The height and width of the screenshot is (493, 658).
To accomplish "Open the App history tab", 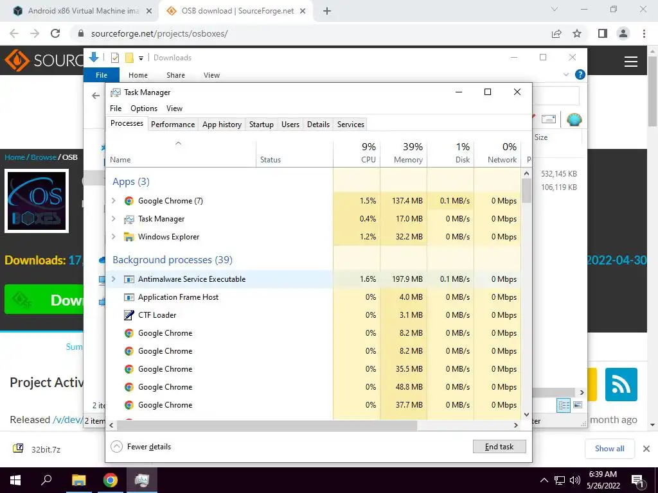I will (222, 125).
